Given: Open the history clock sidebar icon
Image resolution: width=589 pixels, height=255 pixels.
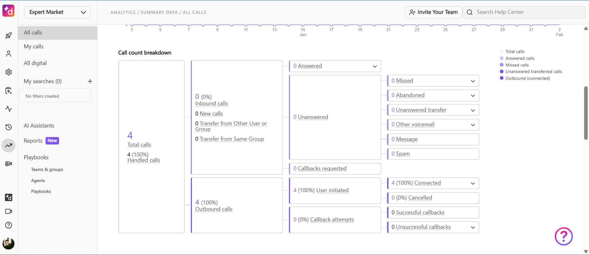Looking at the screenshot, I should (9, 127).
